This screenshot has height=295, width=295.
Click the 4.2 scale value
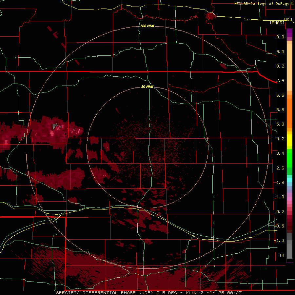[280, 139]
